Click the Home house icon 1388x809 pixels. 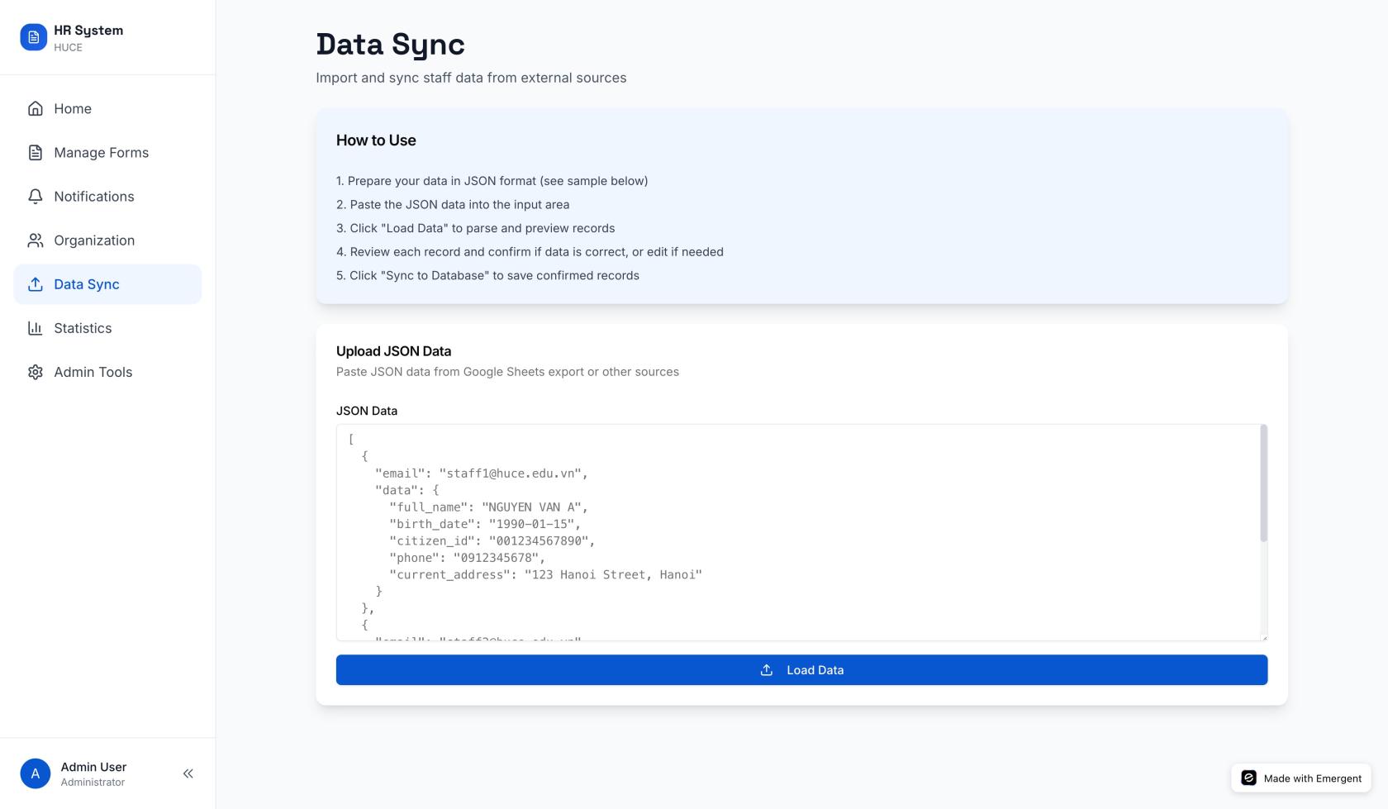pos(35,108)
